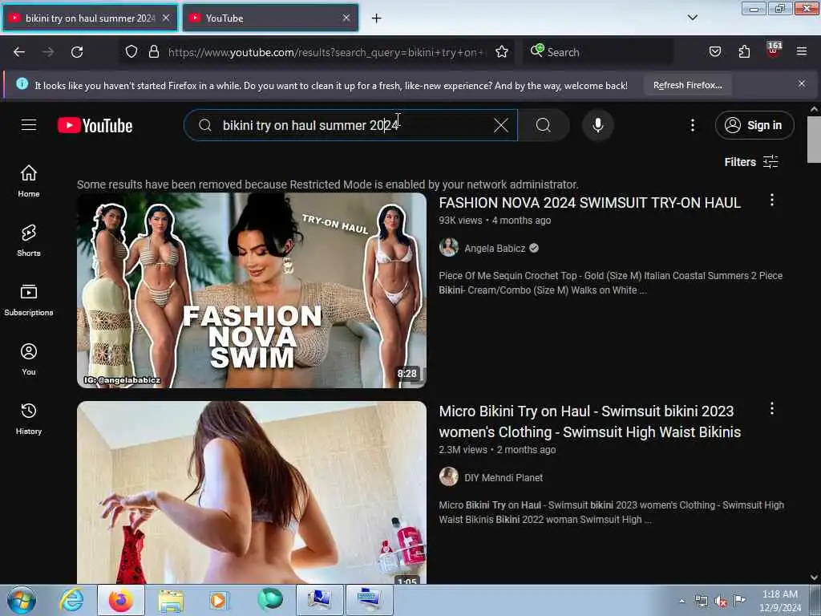This screenshot has height=616, width=821.
Task: Open the Micro Bikini video thumbnail
Action: (x=252, y=492)
